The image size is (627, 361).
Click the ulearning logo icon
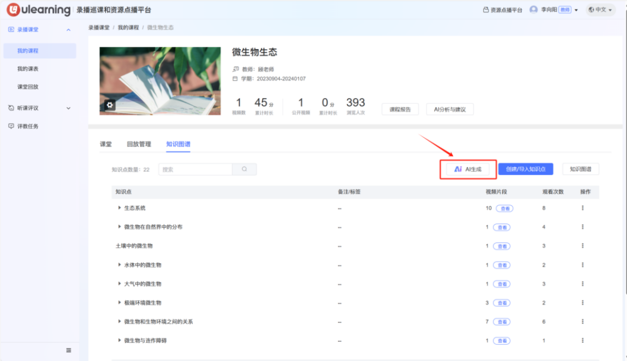[x=13, y=10]
